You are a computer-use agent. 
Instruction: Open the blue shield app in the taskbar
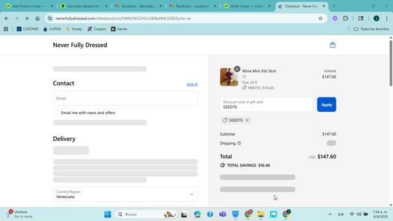coord(235,214)
